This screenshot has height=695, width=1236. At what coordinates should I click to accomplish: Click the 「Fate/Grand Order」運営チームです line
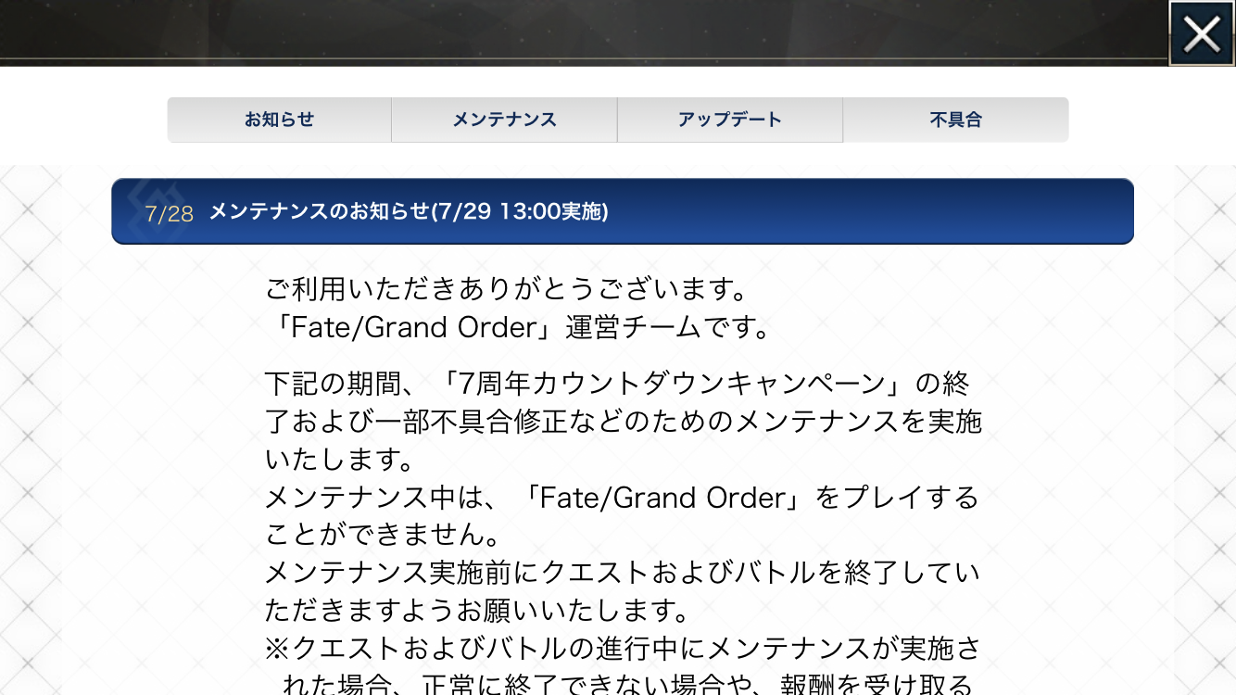coord(517,328)
